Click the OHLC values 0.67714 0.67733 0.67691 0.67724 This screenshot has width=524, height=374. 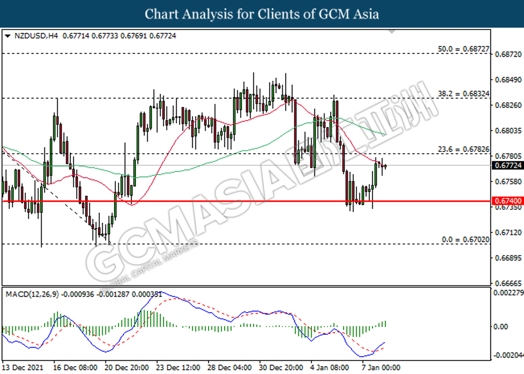point(119,36)
